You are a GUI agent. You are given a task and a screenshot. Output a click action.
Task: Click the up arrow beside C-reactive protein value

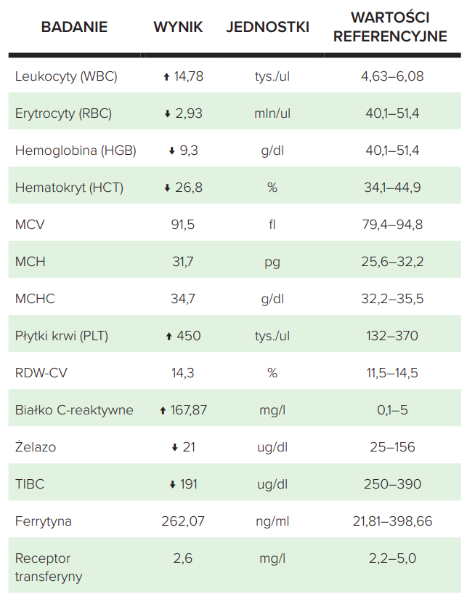click(163, 410)
